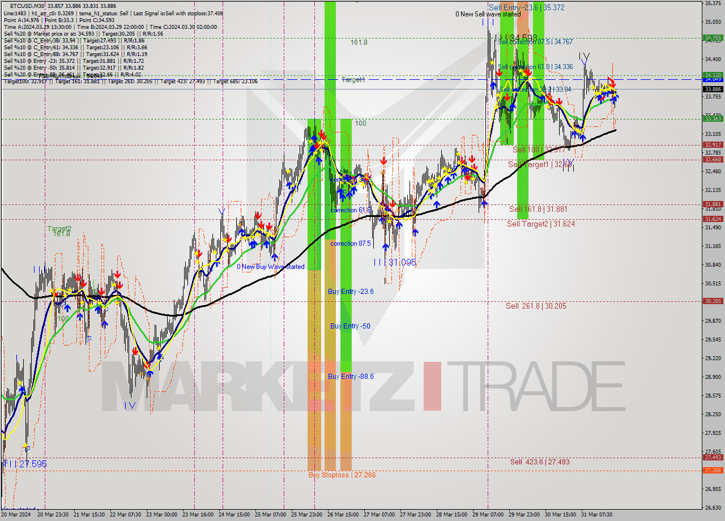This screenshot has width=725, height=521.
Task: Click the red 31.624 price tag
Action: (x=713, y=219)
